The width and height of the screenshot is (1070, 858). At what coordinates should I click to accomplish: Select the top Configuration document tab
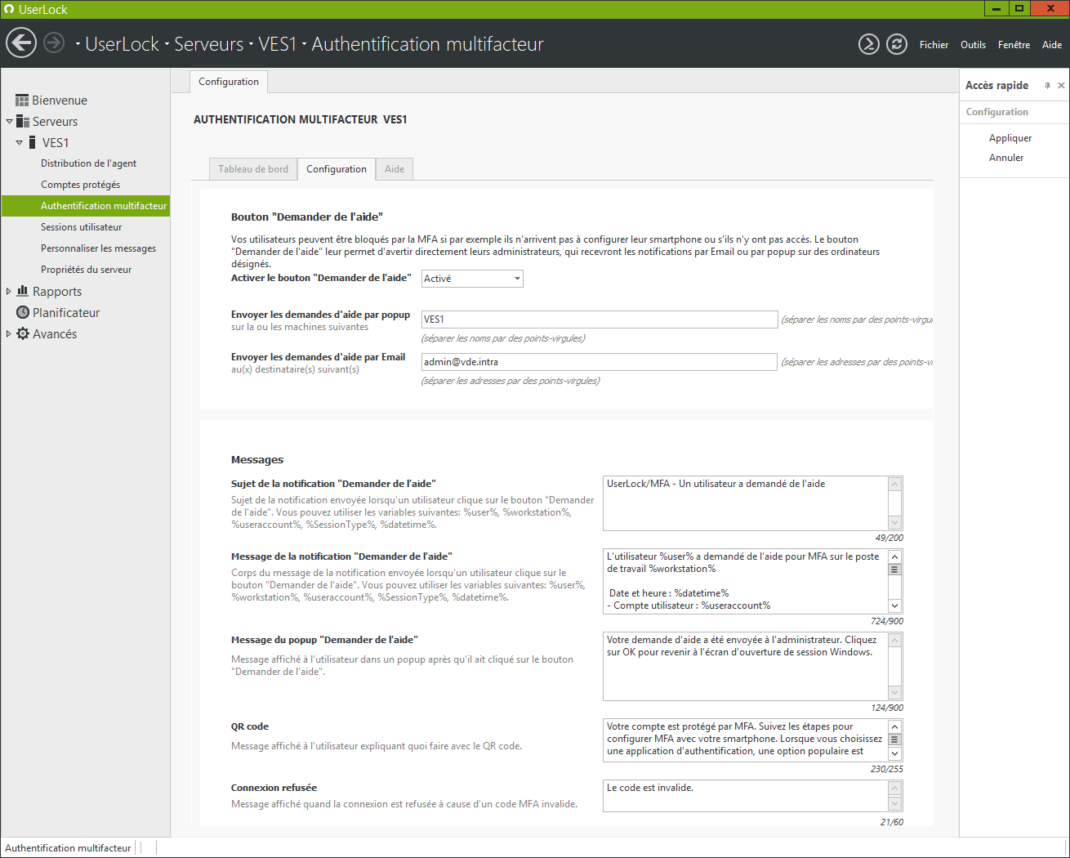click(x=229, y=82)
